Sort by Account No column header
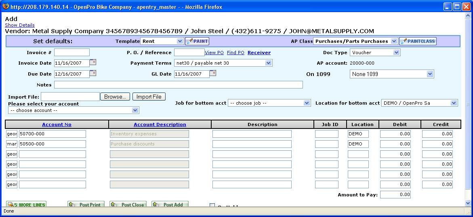The image size is (473, 217). [x=57, y=124]
